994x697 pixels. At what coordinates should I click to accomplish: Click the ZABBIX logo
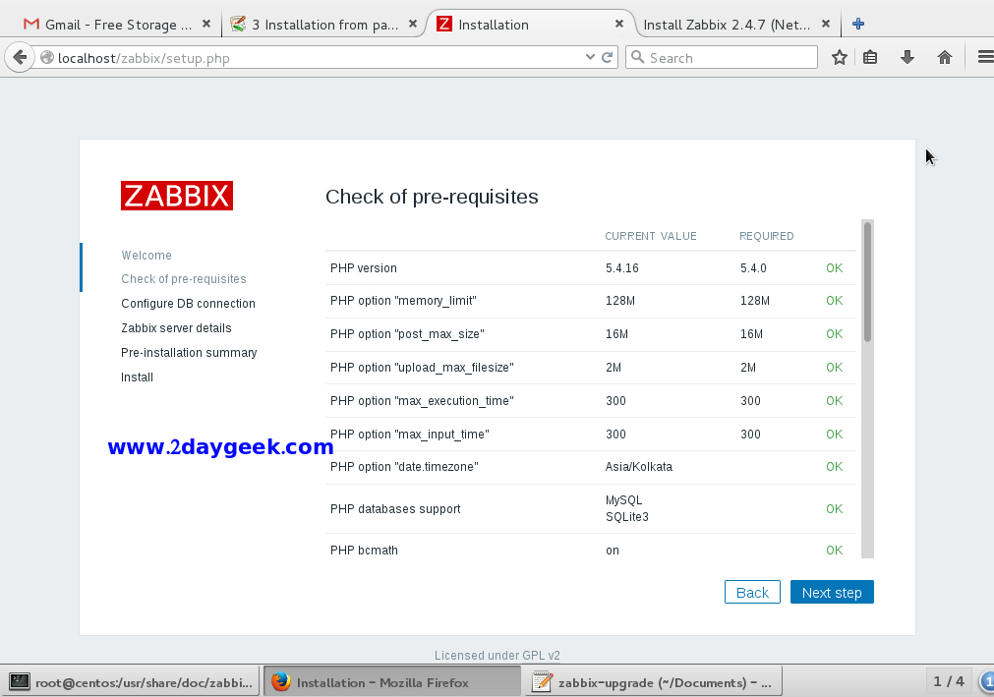[x=177, y=196]
